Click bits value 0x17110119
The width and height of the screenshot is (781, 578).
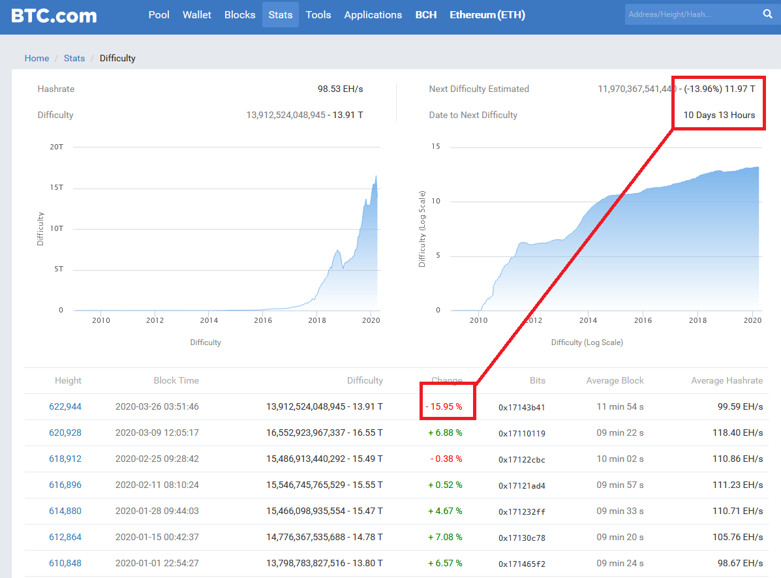point(522,433)
